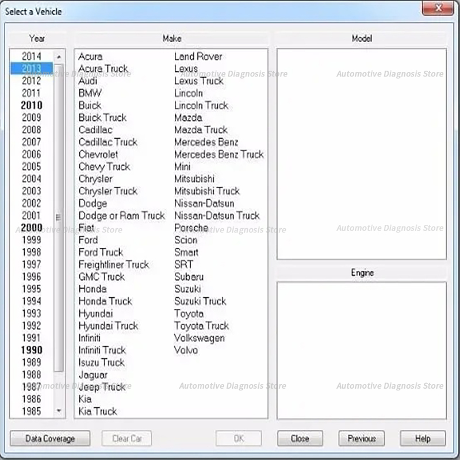The image size is (460, 460).
Task: Select Honda make
Action: (93, 289)
